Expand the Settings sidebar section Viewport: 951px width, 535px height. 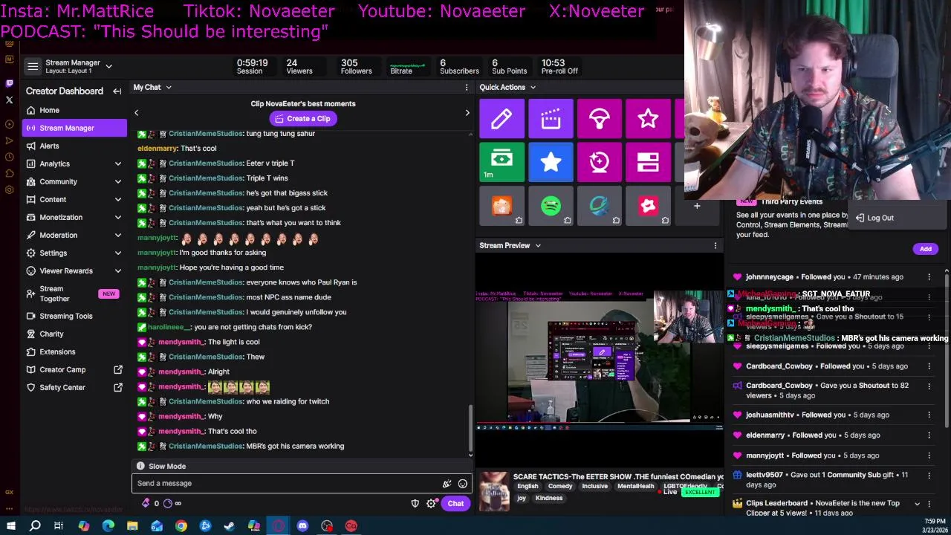[x=117, y=253]
